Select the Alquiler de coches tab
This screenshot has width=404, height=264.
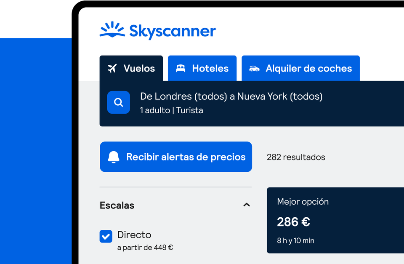301,68
